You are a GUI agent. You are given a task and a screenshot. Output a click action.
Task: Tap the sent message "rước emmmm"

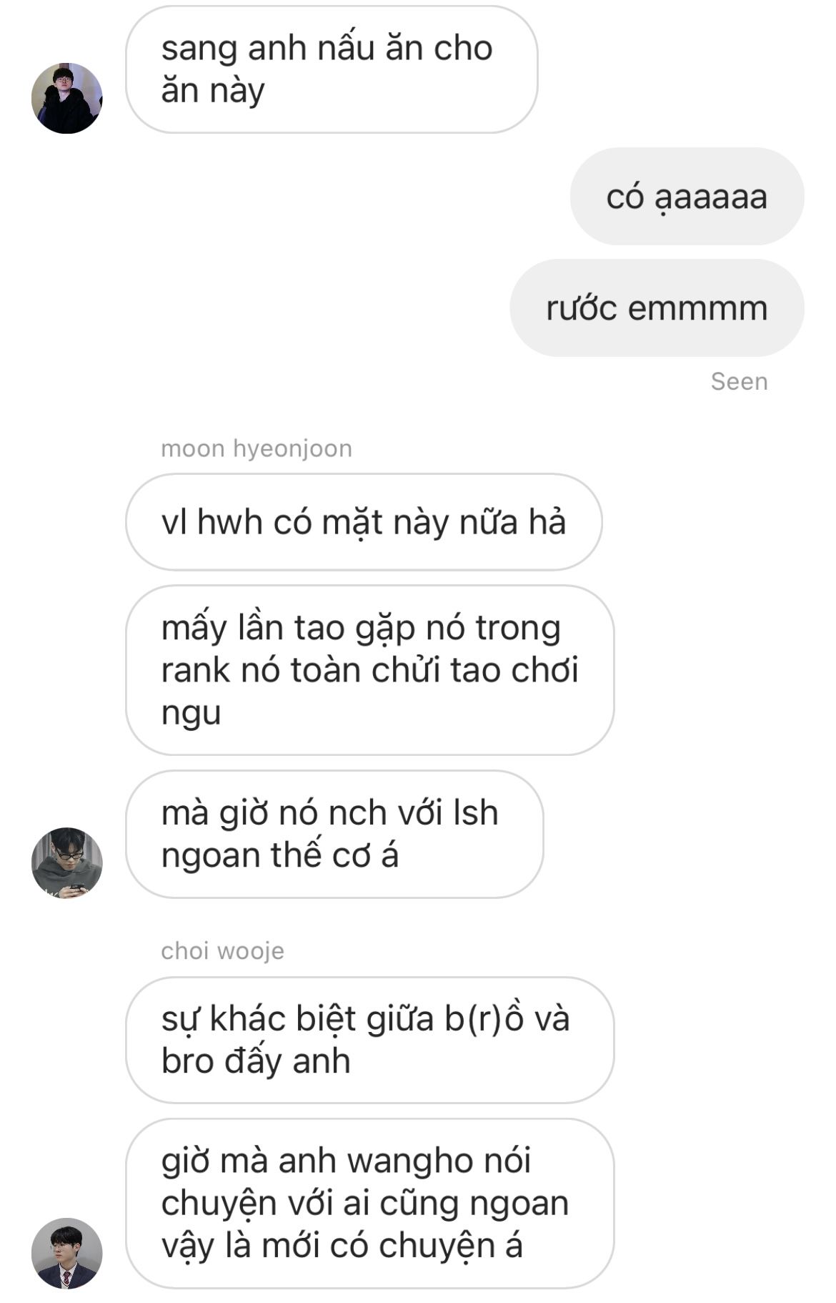click(657, 308)
